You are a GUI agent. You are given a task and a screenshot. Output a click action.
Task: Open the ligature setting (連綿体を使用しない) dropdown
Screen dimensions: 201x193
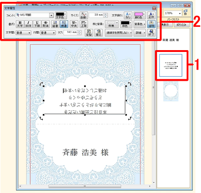[119, 33]
